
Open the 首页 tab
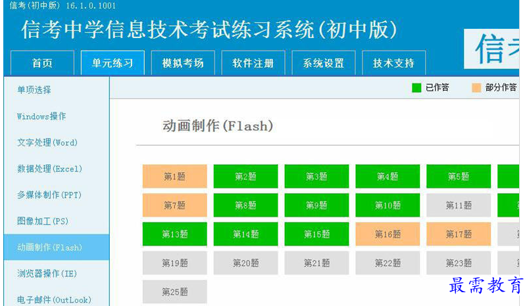pyautogui.click(x=42, y=63)
